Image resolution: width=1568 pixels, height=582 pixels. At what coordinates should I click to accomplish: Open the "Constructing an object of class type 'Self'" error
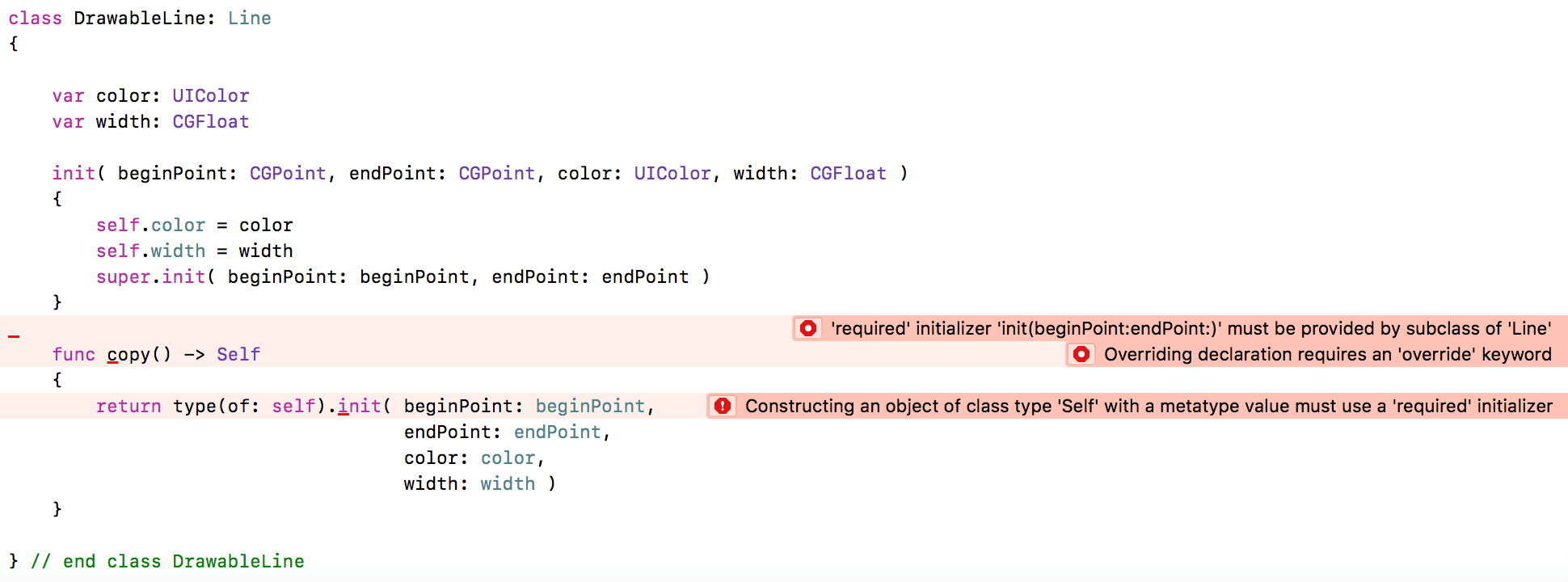(x=1149, y=406)
